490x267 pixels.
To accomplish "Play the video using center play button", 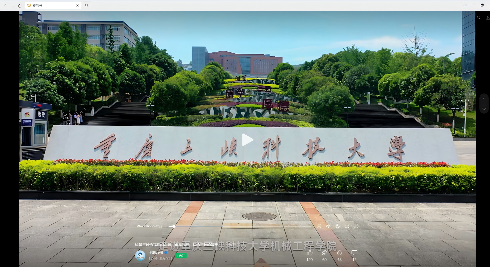I will (248, 140).
